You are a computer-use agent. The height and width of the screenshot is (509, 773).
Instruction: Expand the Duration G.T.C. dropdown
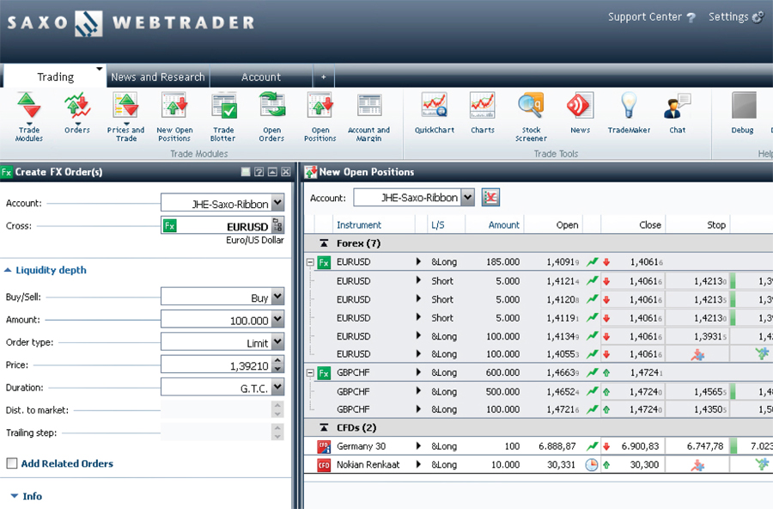(x=277, y=387)
